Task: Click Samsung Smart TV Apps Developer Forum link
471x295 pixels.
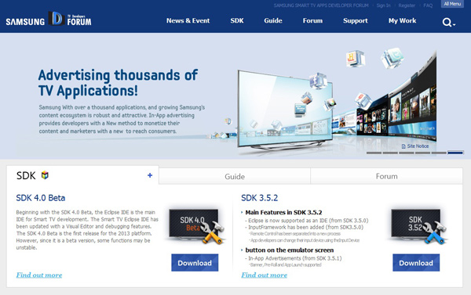Action: [321, 5]
